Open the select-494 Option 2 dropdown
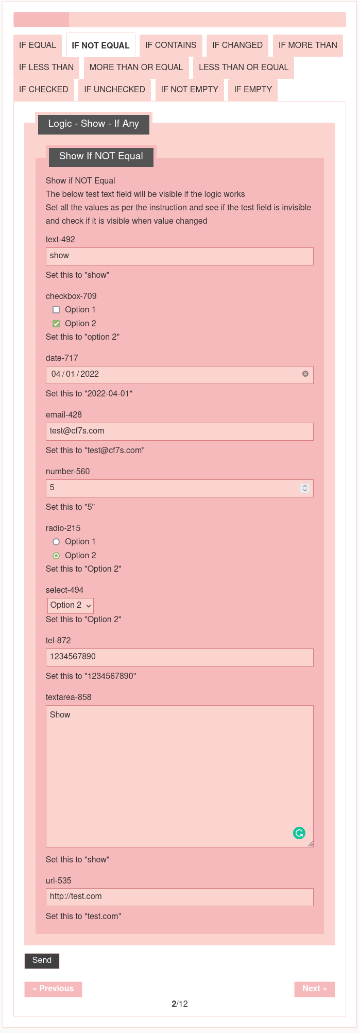 [x=71, y=605]
